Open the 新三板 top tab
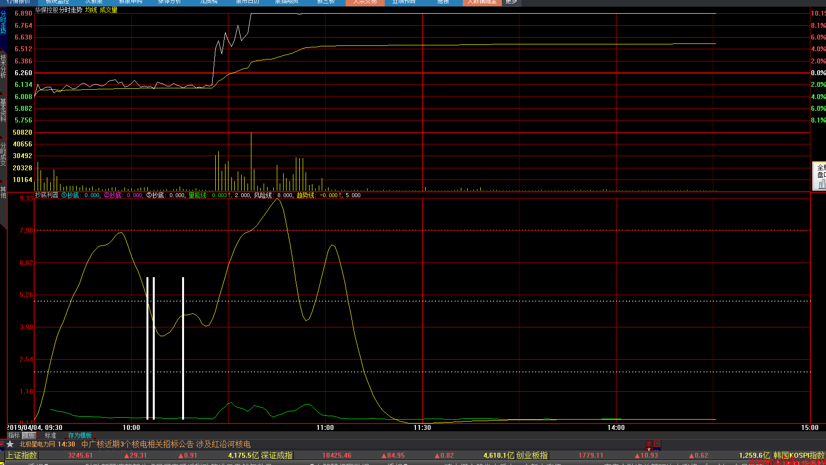Viewport: 826px width, 465px height. (x=326, y=2)
